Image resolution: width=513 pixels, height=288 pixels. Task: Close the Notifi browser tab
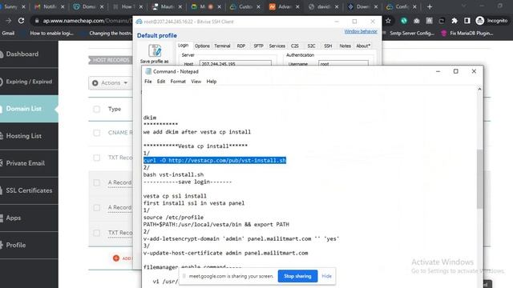tap(63, 6)
